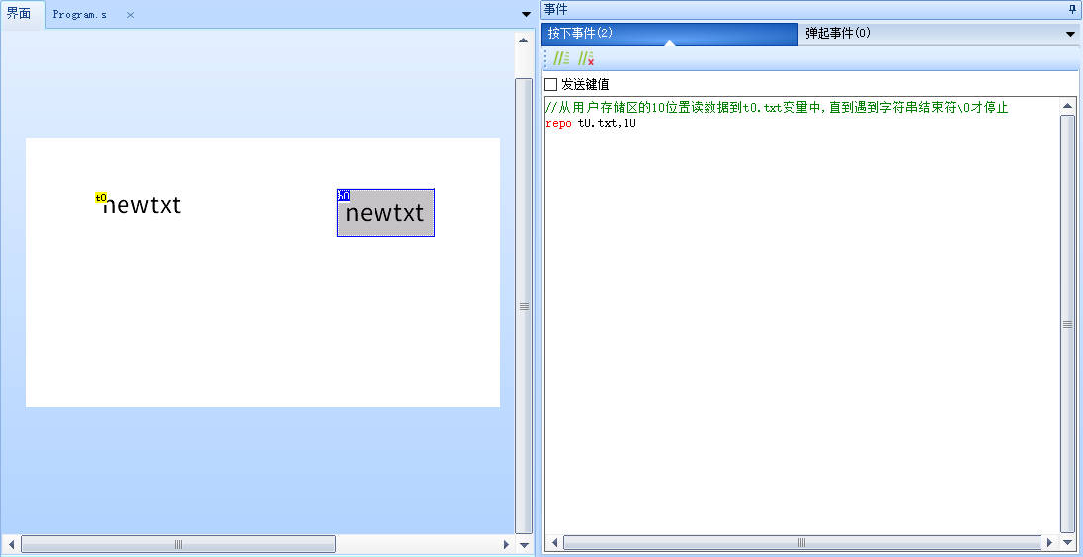
Task: Click the green format-code icon in event toolbar
Action: (x=561, y=59)
